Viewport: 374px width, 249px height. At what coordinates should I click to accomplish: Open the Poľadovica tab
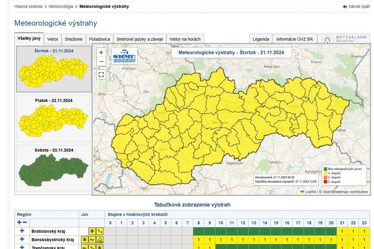[x=99, y=39]
